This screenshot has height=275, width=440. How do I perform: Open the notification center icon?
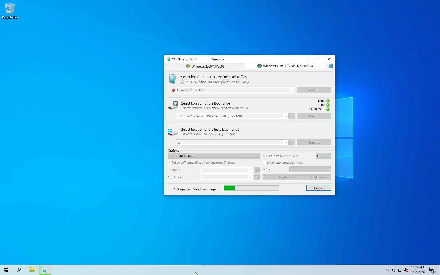432,270
